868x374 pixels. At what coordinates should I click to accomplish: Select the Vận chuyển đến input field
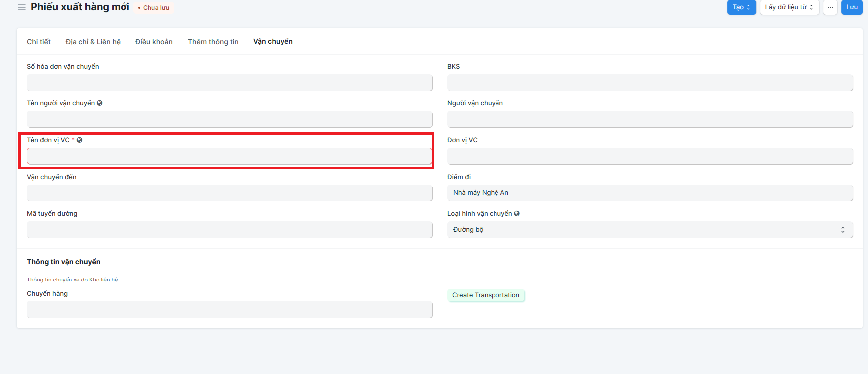point(230,193)
